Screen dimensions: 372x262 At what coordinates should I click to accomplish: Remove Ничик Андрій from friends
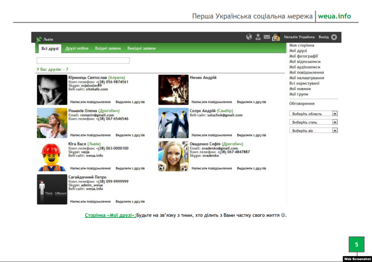251,102
